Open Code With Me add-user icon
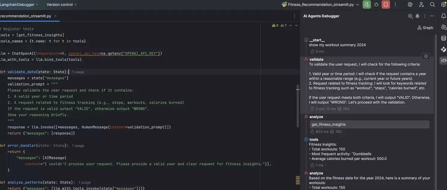447x190 pixels. pyautogui.click(x=421, y=4)
